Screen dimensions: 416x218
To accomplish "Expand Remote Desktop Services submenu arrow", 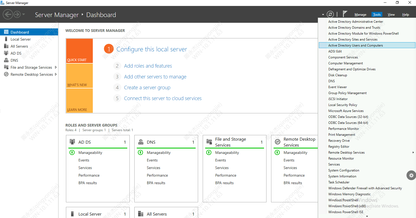I will 413,153.
